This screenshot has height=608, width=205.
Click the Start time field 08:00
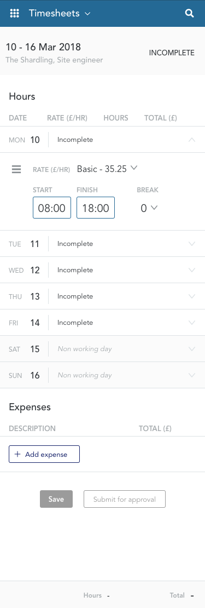(x=52, y=208)
